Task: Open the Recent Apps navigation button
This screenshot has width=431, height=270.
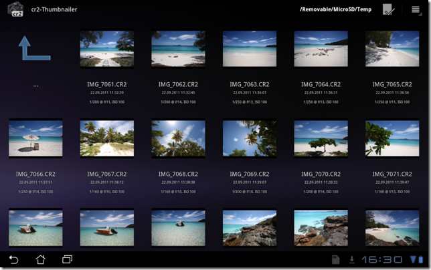Action: 67,259
